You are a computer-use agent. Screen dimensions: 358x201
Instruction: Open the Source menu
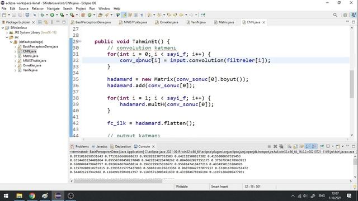point(23,9)
